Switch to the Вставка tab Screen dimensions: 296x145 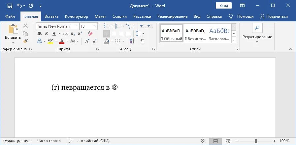(51, 16)
